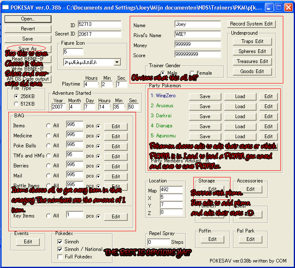Click the Save As button
The height and width of the screenshot is (268, 295).
(28, 49)
